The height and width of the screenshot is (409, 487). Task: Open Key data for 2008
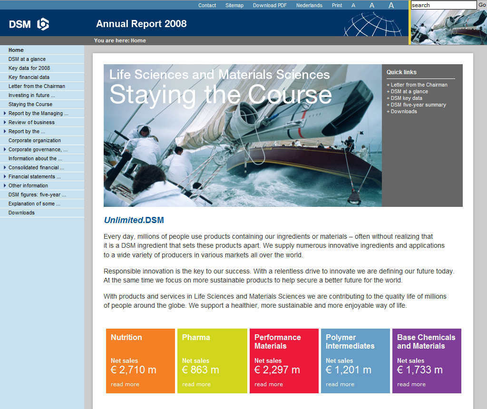[x=29, y=68]
